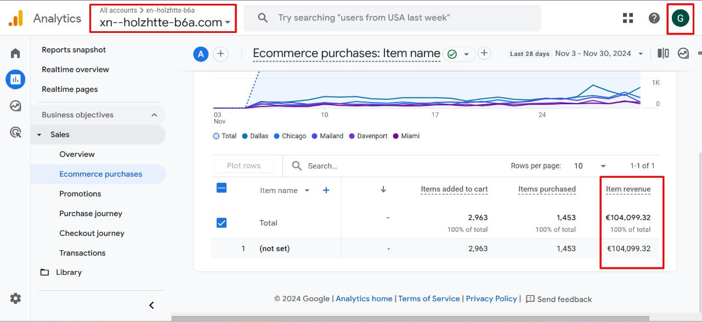This screenshot has width=702, height=322.
Task: Open the Purchase journey report
Action: (90, 213)
